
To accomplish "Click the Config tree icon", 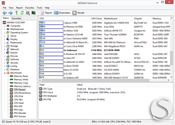I will [x=8, y=66].
